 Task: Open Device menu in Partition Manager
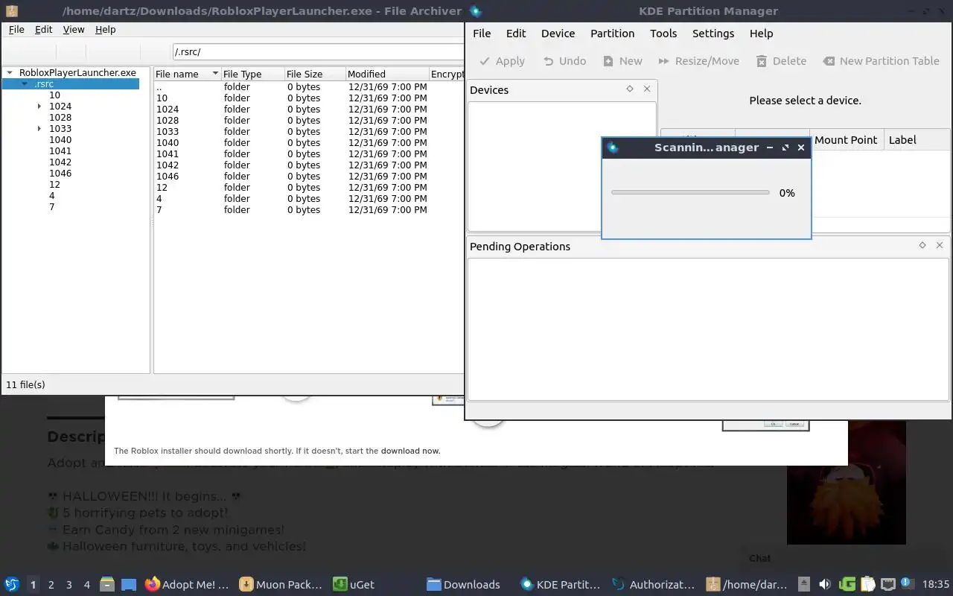point(558,33)
